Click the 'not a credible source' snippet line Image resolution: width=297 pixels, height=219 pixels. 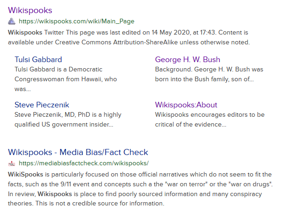pyautogui.click(x=86, y=203)
